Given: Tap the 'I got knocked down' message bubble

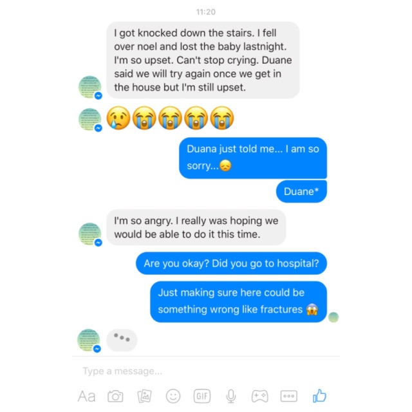Looking at the screenshot, I should pos(203,60).
